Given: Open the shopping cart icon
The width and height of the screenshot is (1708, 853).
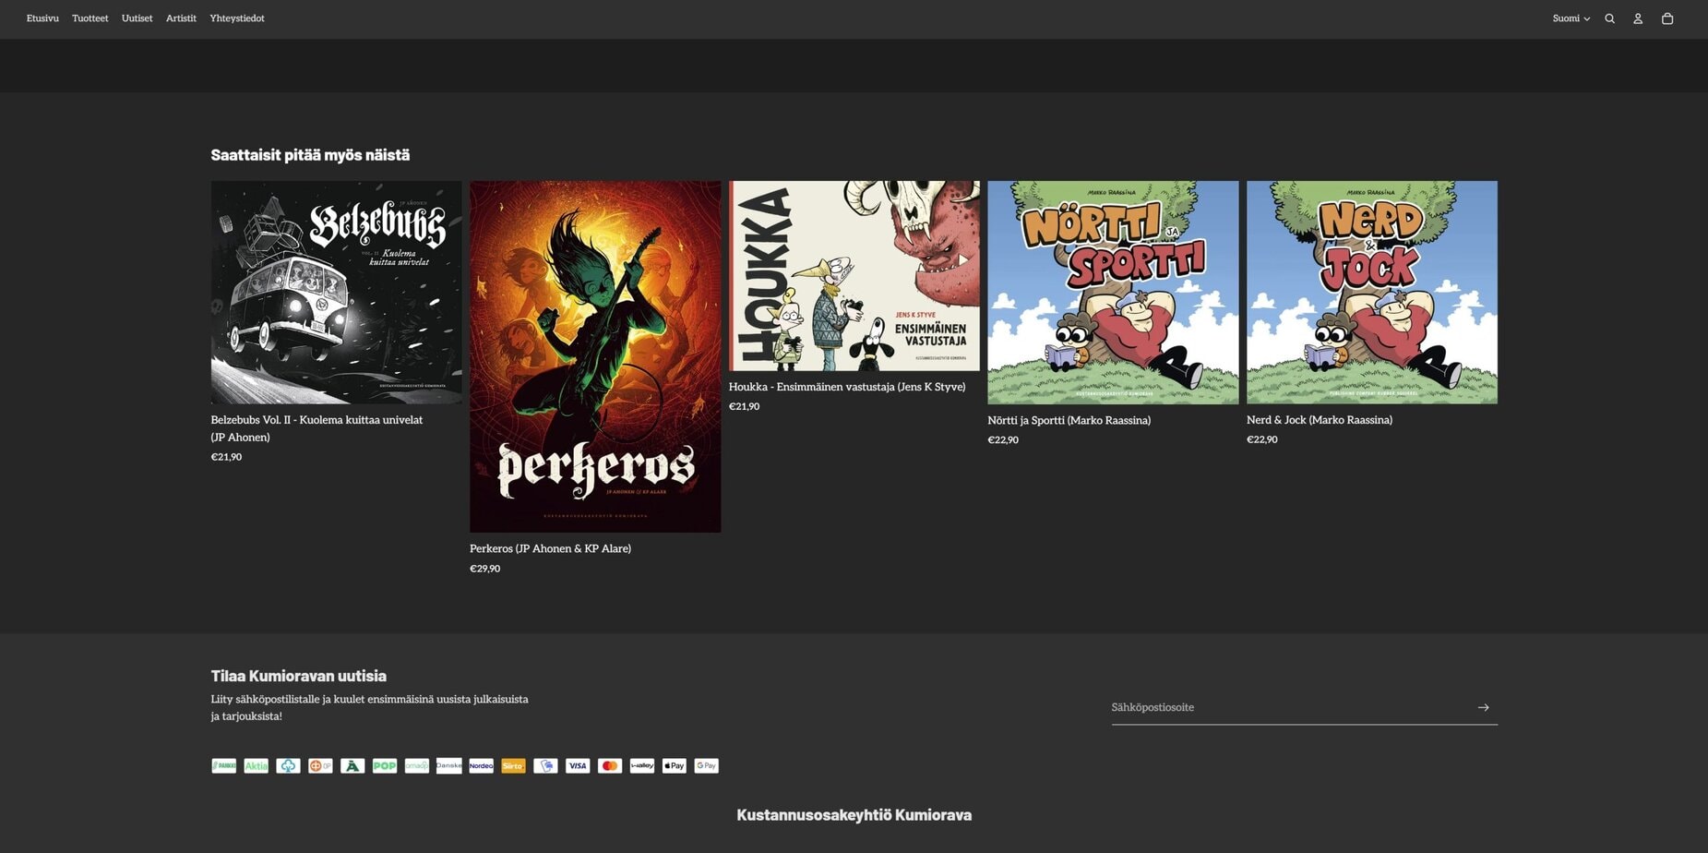Looking at the screenshot, I should (1667, 18).
